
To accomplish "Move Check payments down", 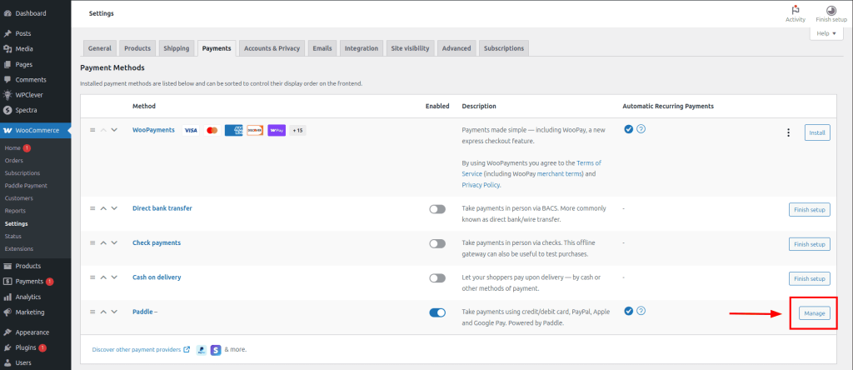I will tap(114, 242).
